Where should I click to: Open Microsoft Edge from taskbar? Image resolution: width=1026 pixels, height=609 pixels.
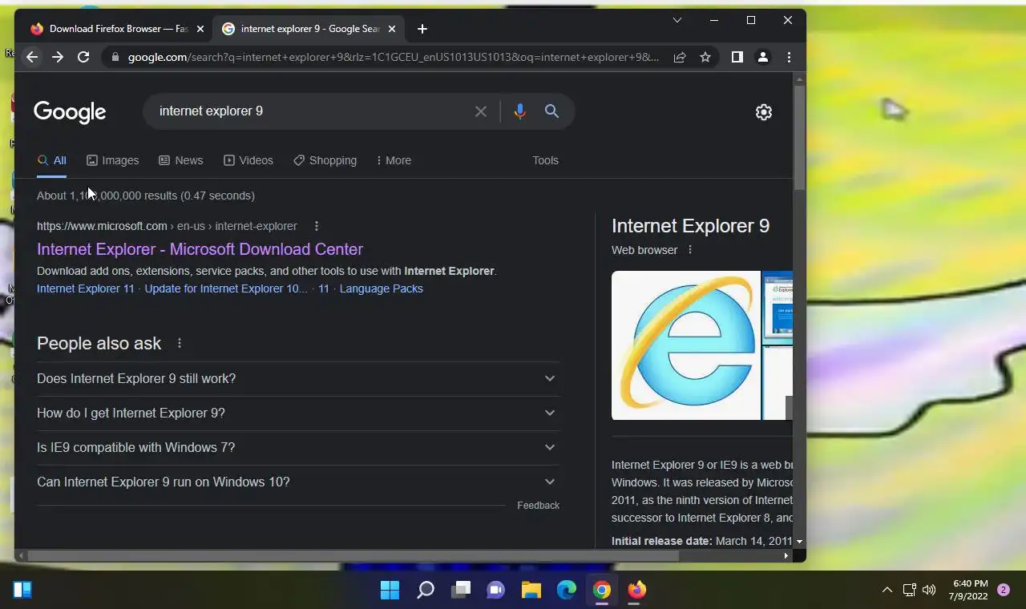pyautogui.click(x=567, y=591)
